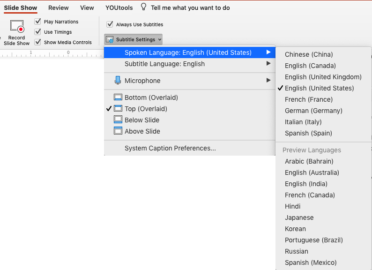Uncheck the Play Narrations checkbox
372x270 pixels.
(x=38, y=22)
